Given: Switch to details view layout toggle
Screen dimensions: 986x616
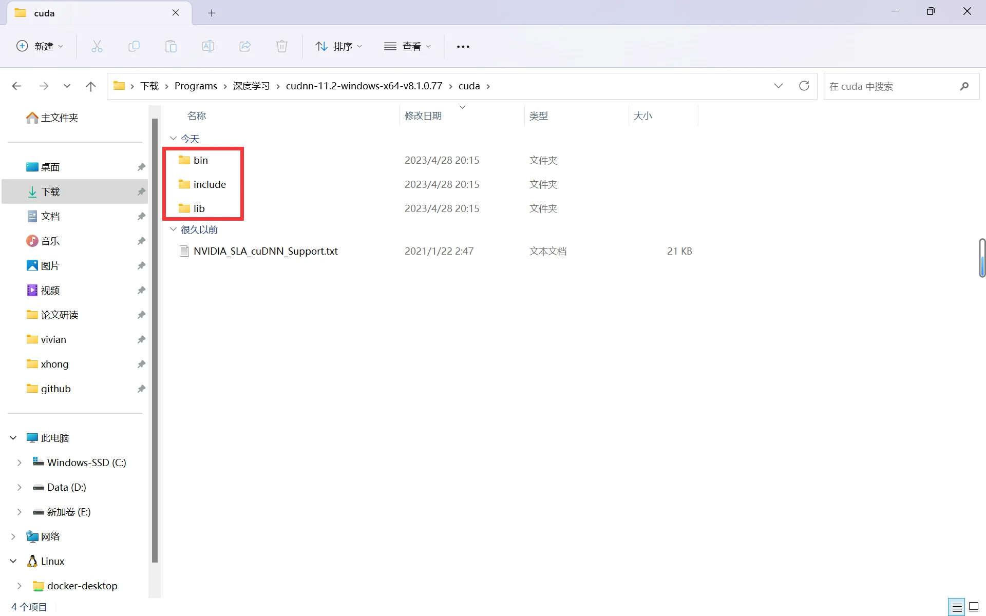Looking at the screenshot, I should 957,607.
